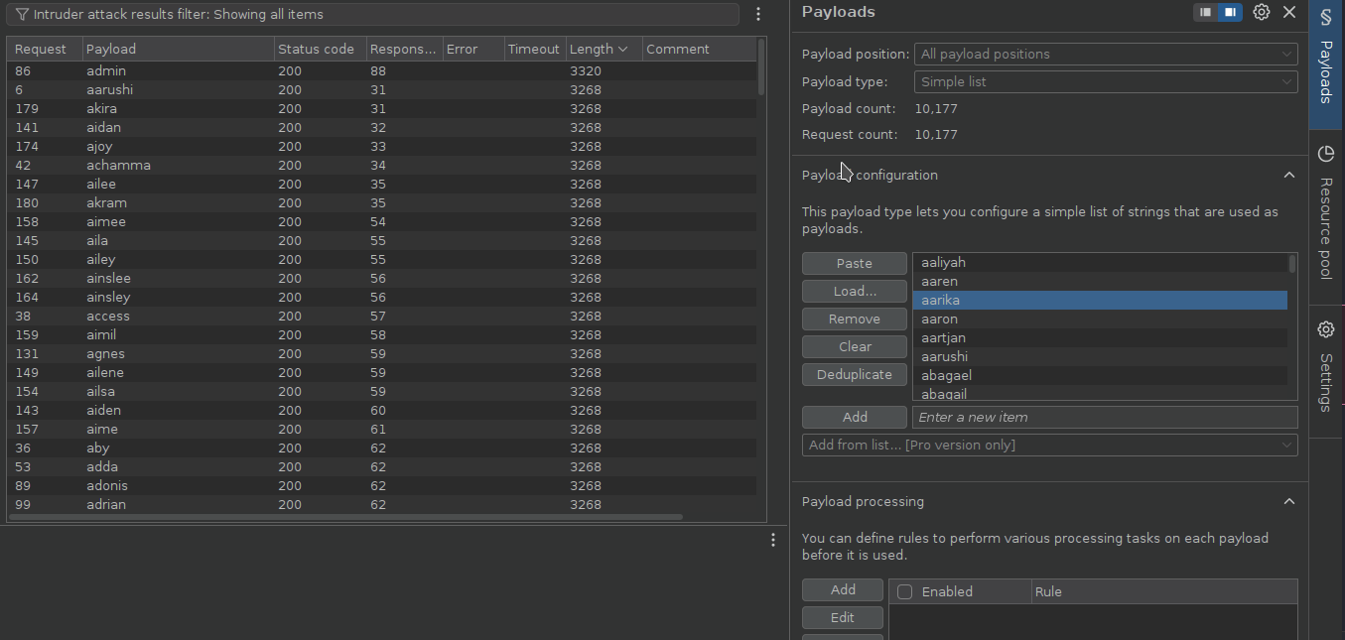Click the funnel icon in results filter
Image resolution: width=1345 pixels, height=640 pixels.
[21, 15]
